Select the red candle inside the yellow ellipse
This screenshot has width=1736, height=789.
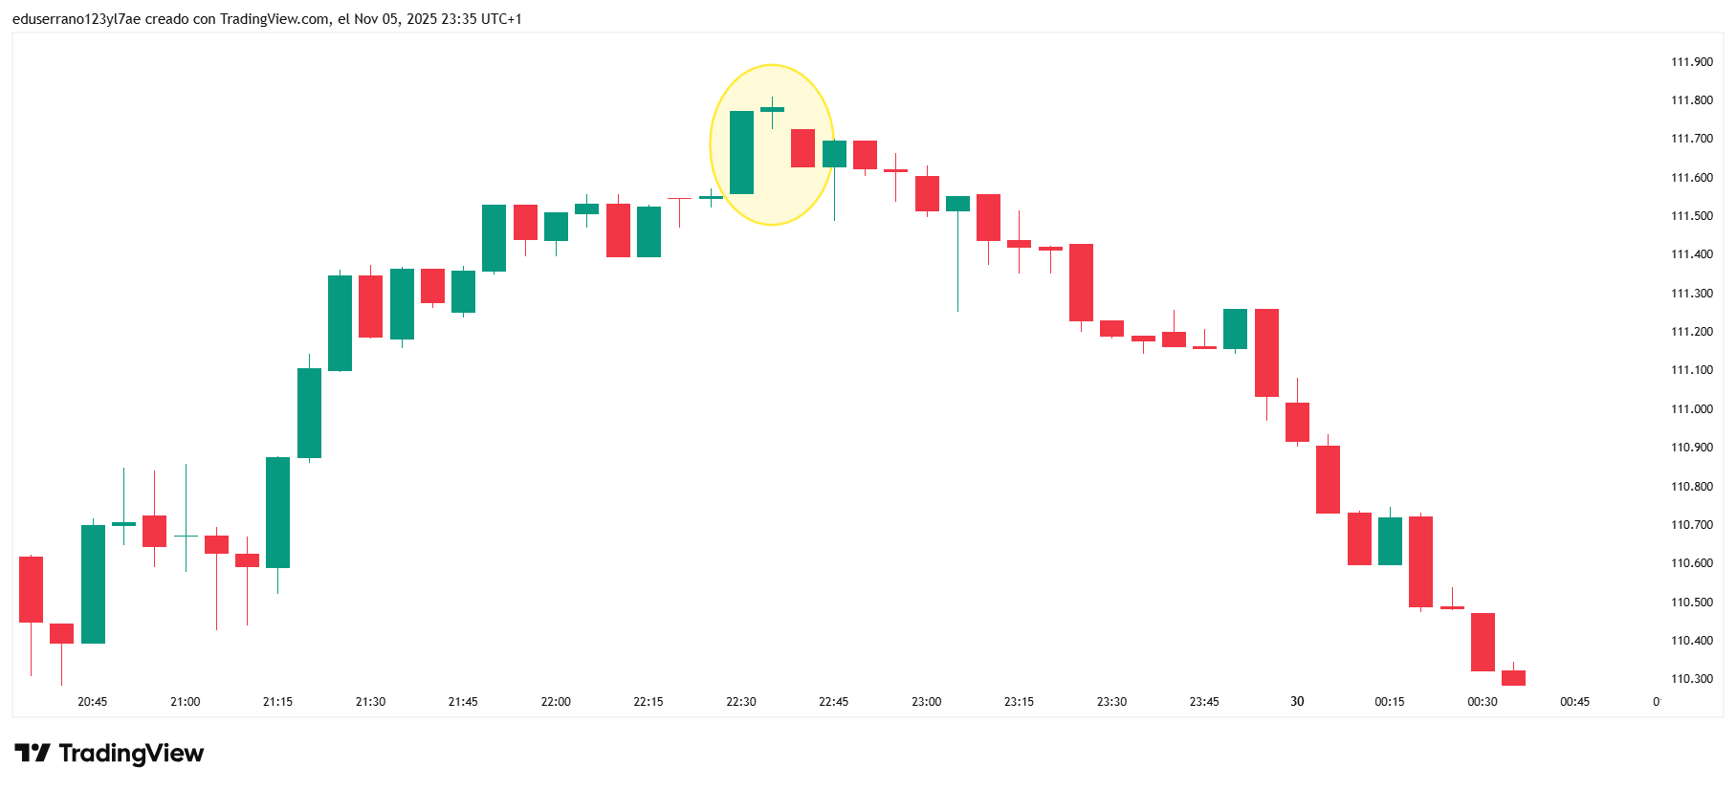[802, 148]
